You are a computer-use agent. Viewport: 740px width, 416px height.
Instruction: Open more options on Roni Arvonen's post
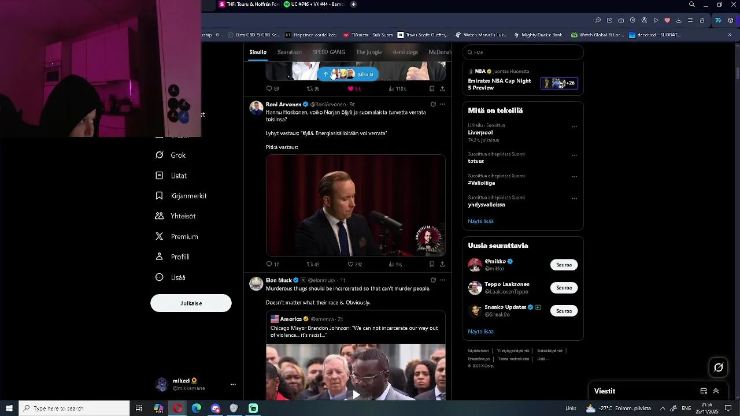pyautogui.click(x=442, y=105)
